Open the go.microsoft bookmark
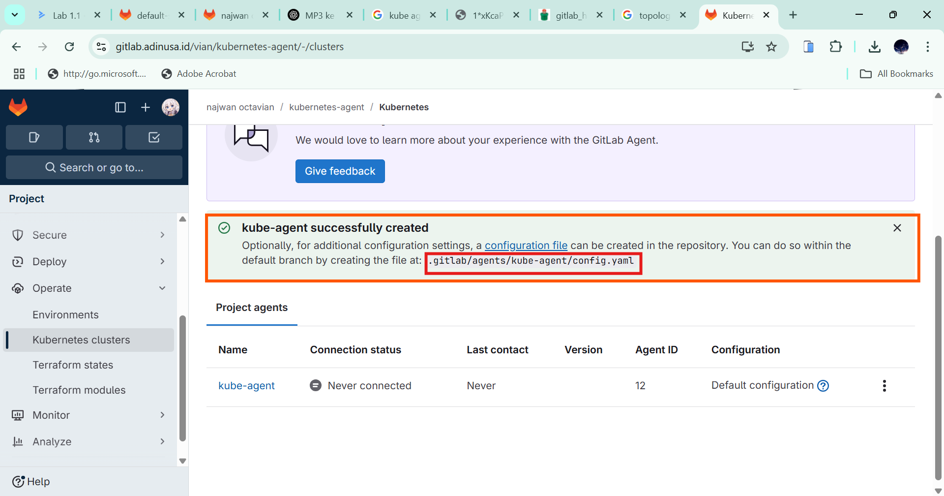Screen dimensions: 944x496 97,74
